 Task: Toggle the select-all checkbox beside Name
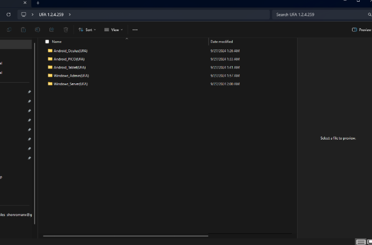point(47,42)
